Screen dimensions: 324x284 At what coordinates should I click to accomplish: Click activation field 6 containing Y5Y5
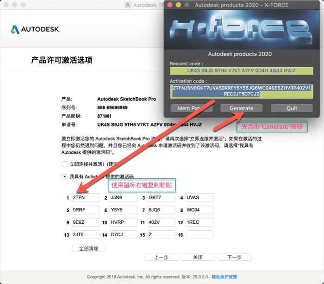[124, 210]
